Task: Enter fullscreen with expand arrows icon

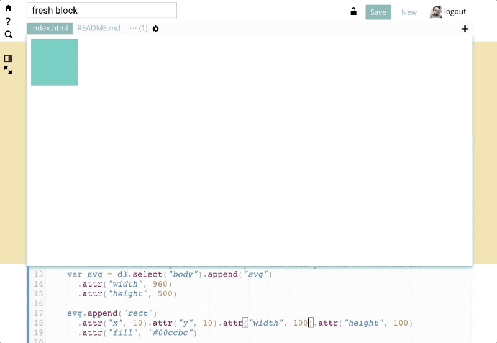Action: [8, 70]
